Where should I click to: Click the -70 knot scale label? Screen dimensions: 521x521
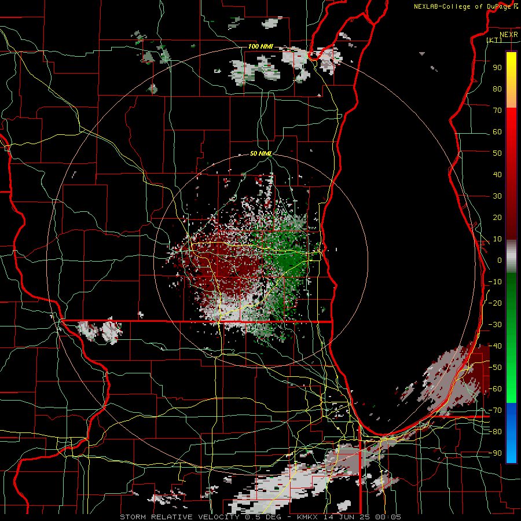[x=495, y=410]
